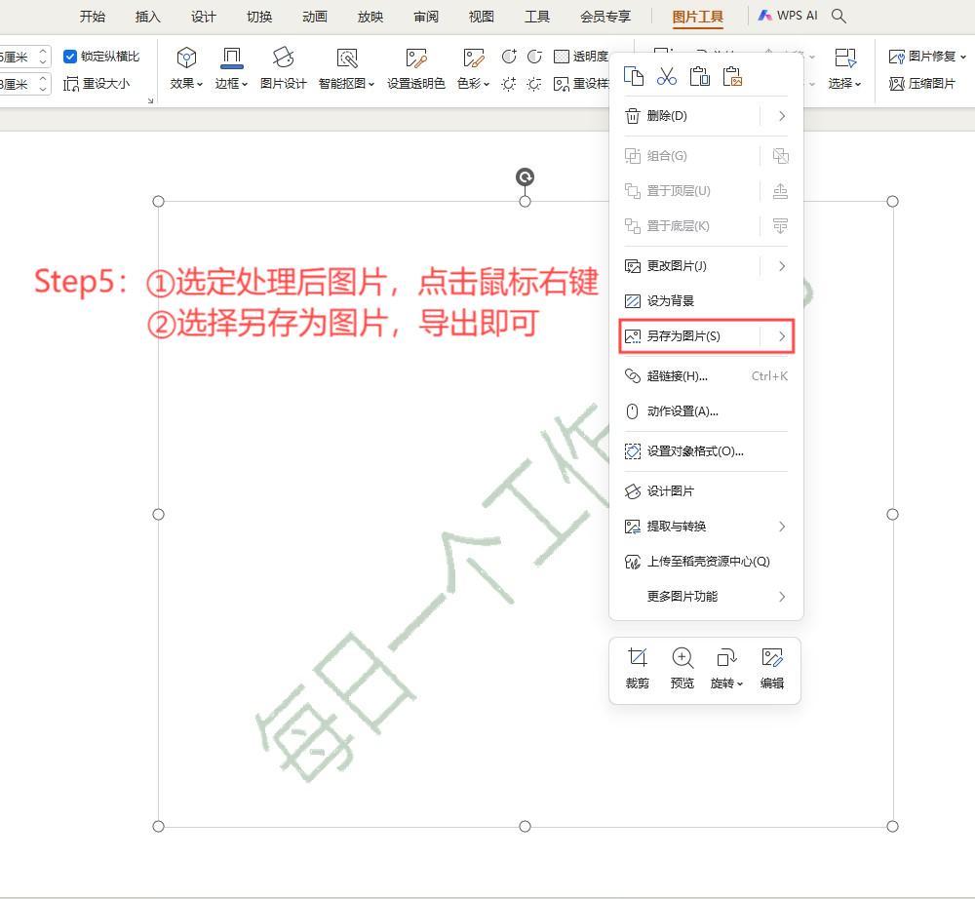This screenshot has height=899, width=975.
Task: Switch to 动画 tab
Action: pyautogui.click(x=315, y=17)
